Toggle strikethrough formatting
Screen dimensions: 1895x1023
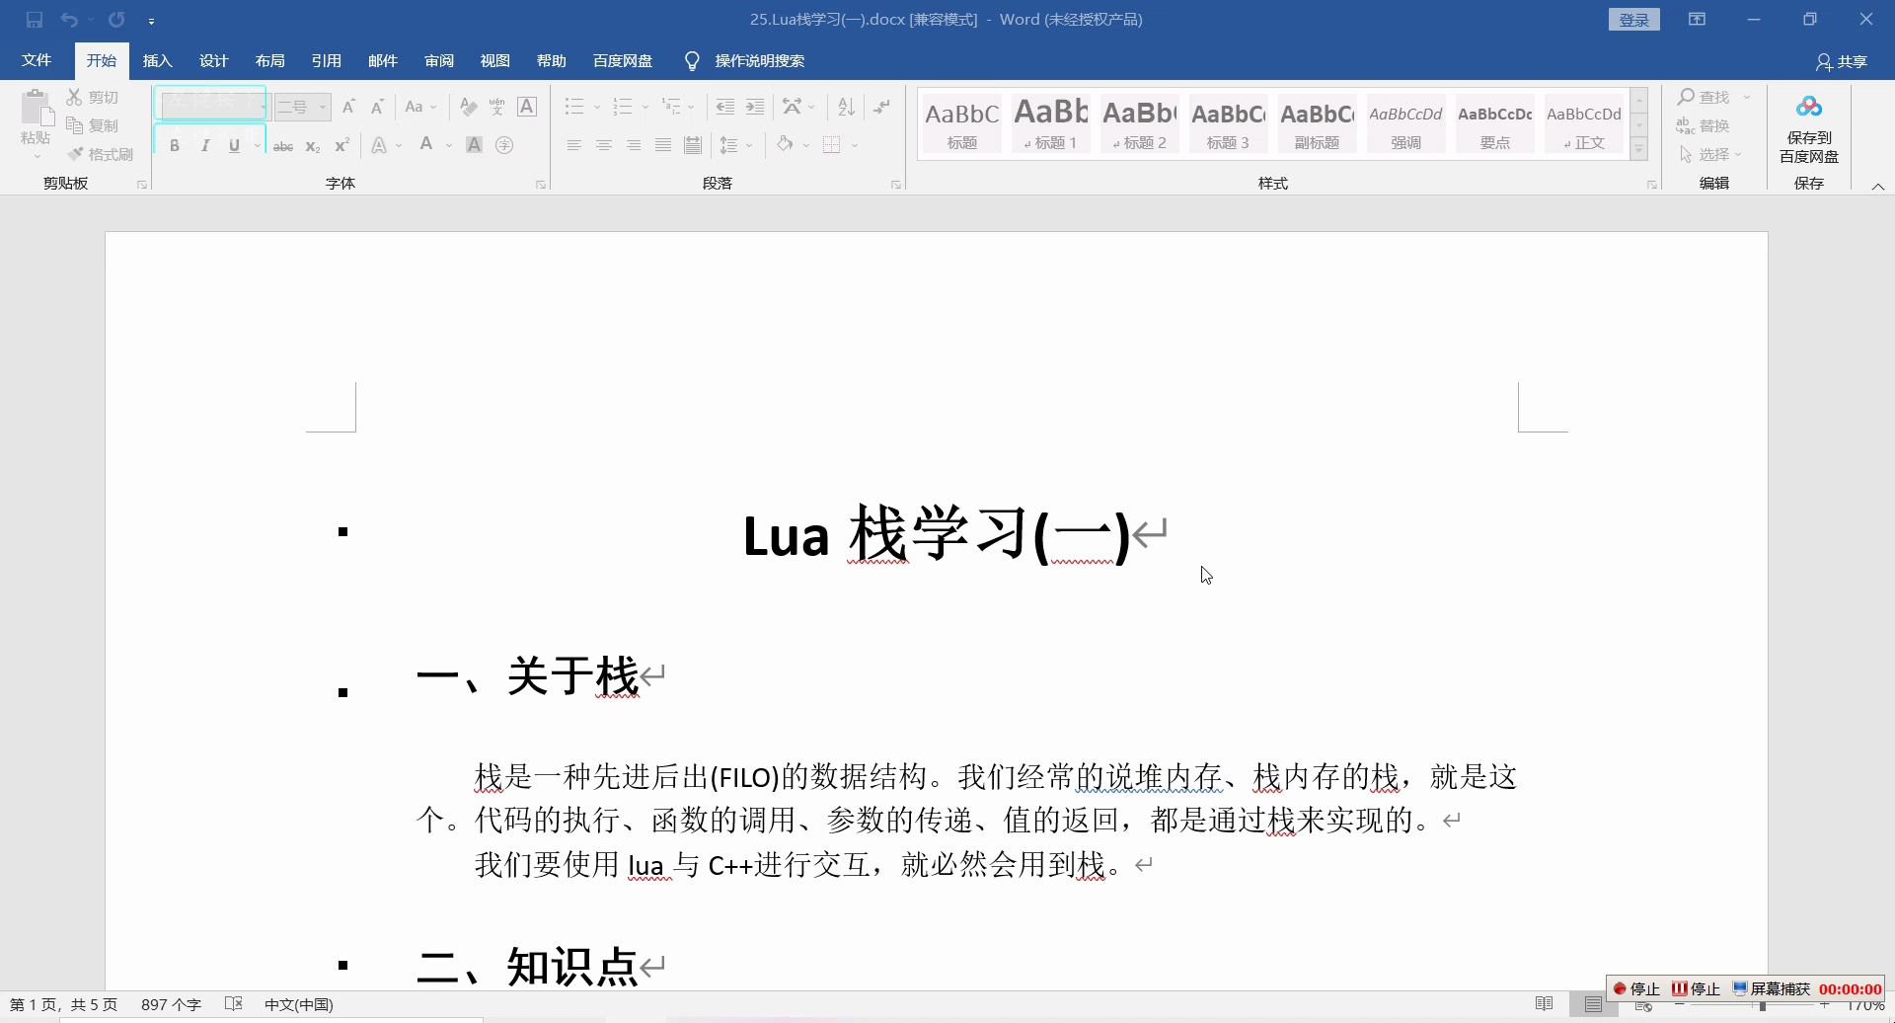pyautogui.click(x=282, y=145)
